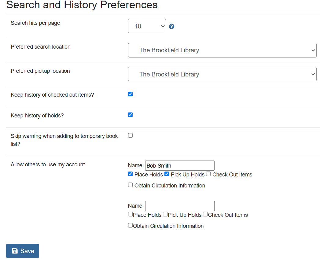This screenshot has width=320, height=259.
Task: Check Place Holds for the second account user
Action: point(130,214)
